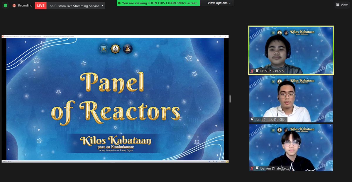The height and width of the screenshot is (182, 352).
Task: Click the HOST 1 - Paolo name label
Action: coord(272,71)
